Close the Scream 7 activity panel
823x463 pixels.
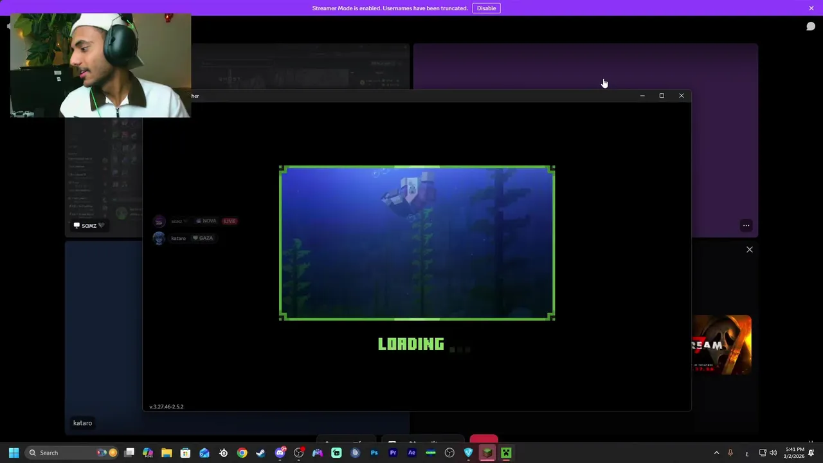pyautogui.click(x=749, y=250)
